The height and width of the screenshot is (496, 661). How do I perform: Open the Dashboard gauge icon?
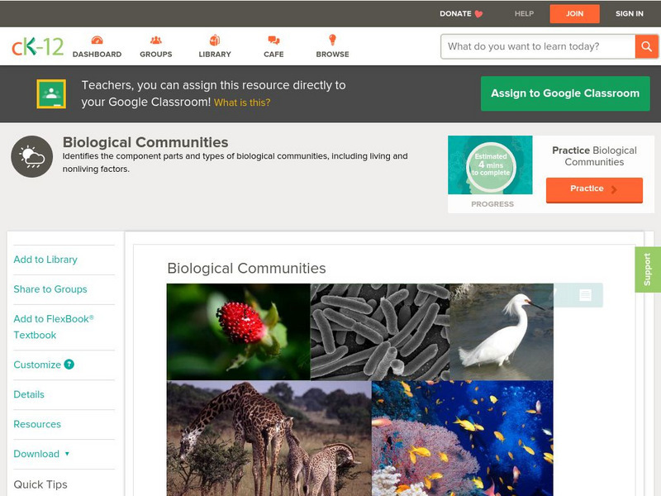pos(98,39)
